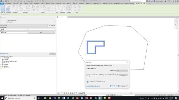
Task: Open the Understand Shared Positioning link
Action: click(93, 86)
